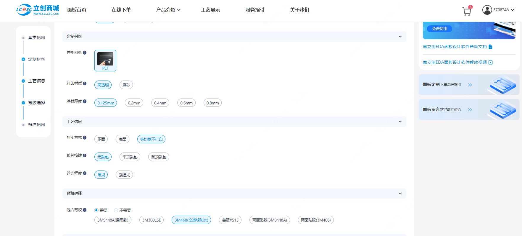
Task: Select 底面 printing method
Action: [x=123, y=139]
